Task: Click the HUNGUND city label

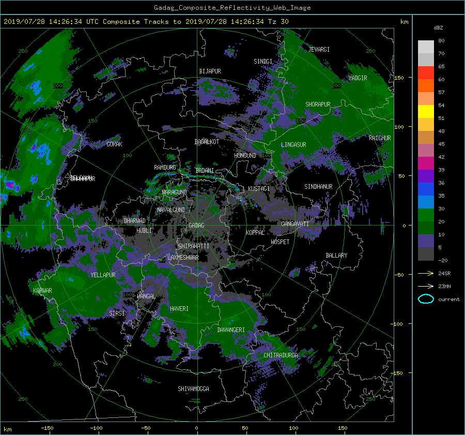Action: [x=245, y=156]
